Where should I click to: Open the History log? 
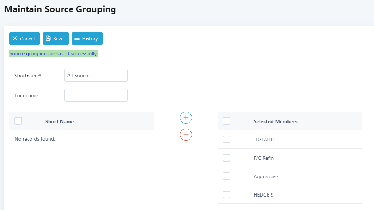point(87,39)
